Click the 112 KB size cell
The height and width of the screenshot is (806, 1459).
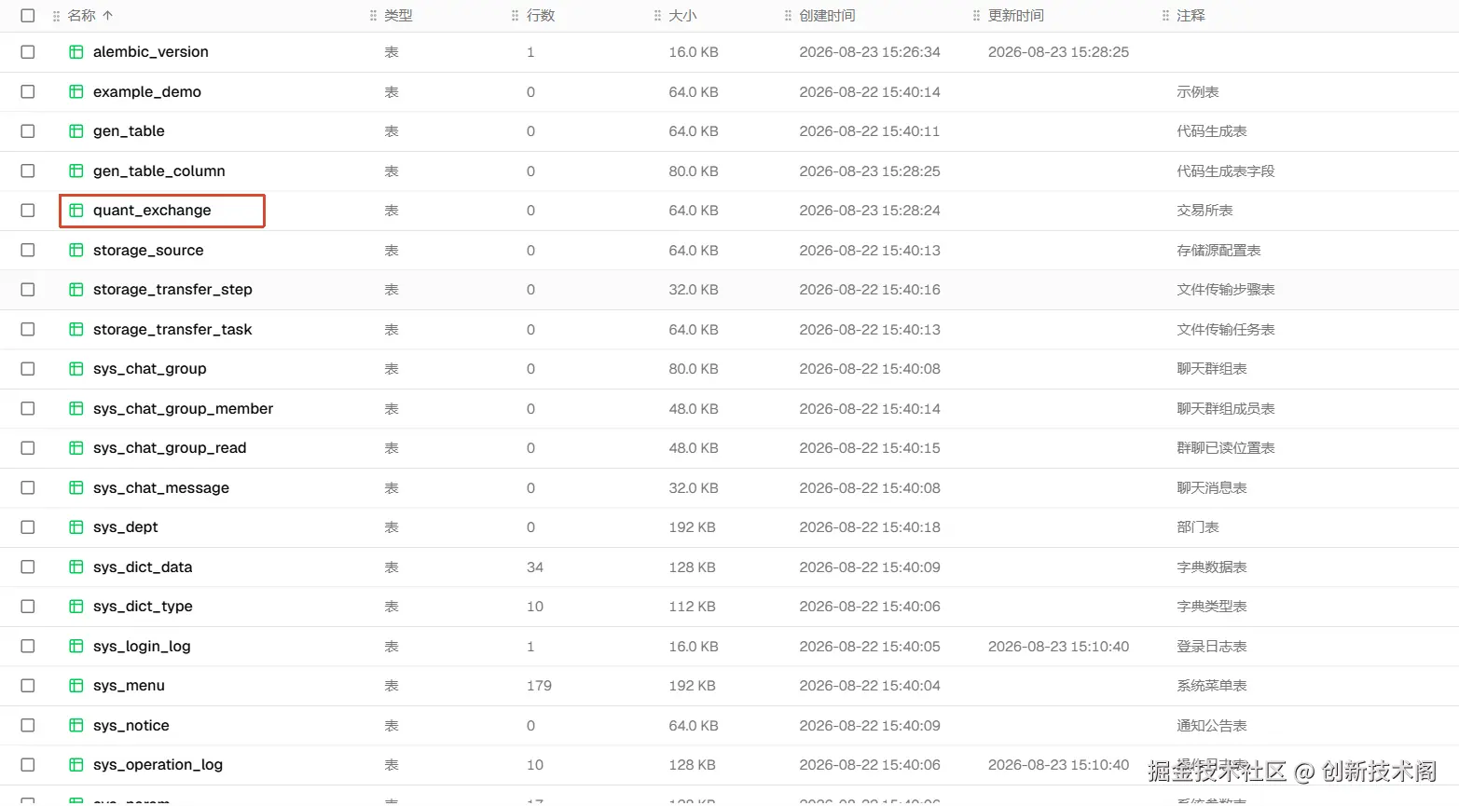click(692, 607)
